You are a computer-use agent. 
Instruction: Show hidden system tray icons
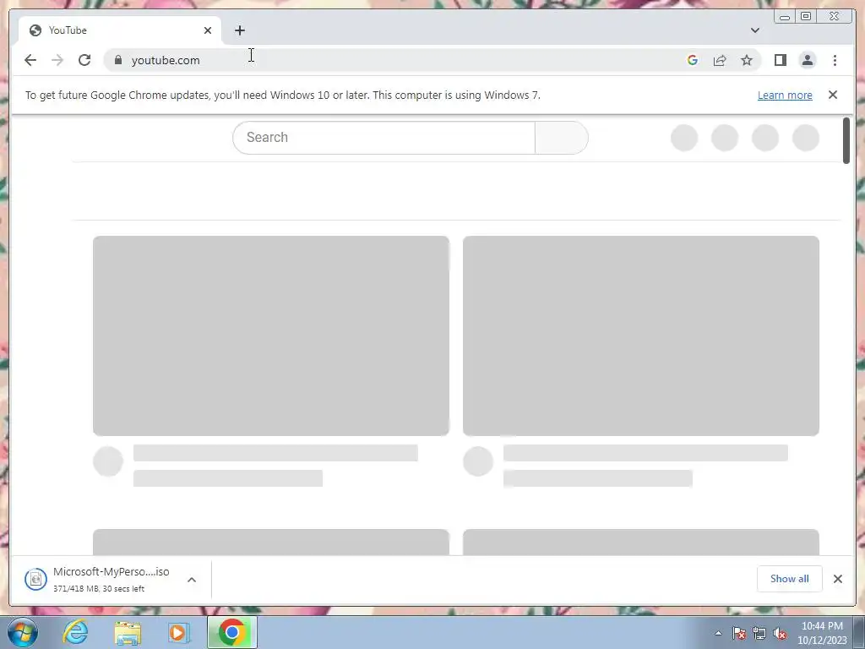click(718, 633)
